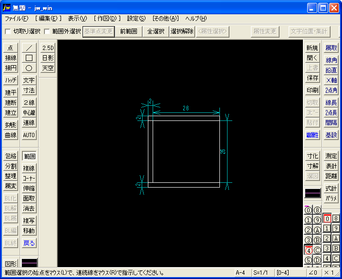
Task: Choose the 接線 tangent line tool
Action: (10, 58)
